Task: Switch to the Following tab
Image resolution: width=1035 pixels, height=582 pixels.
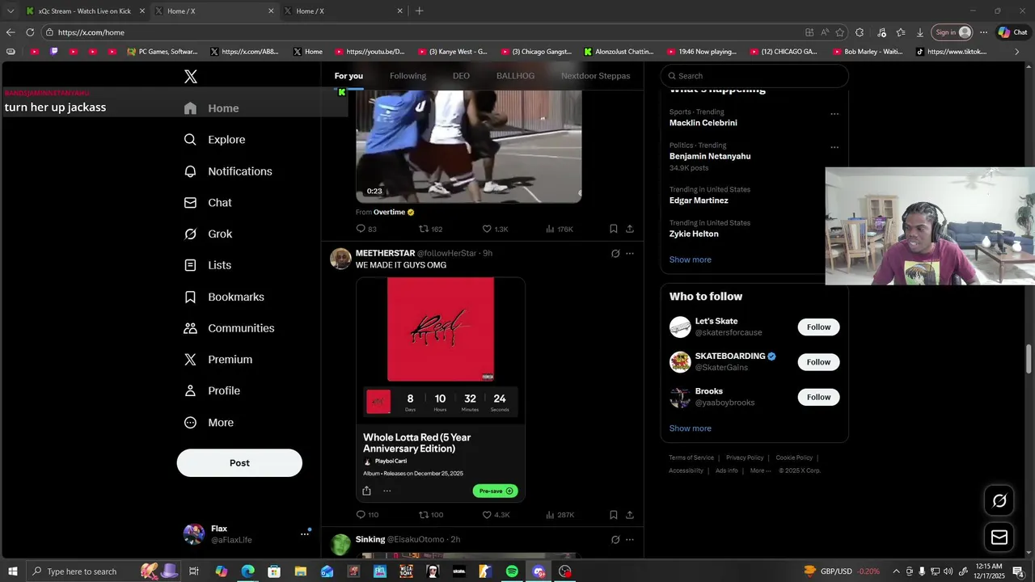Action: tap(408, 76)
